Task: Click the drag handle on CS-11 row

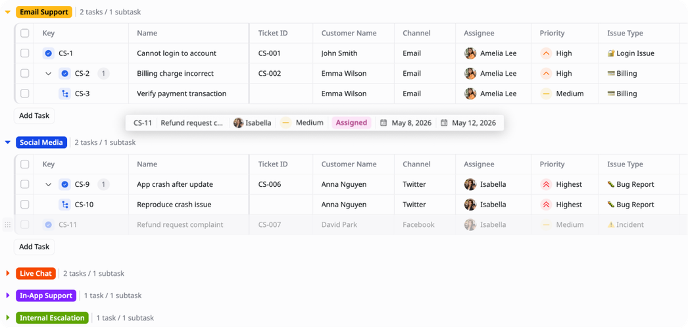Action: click(x=7, y=225)
